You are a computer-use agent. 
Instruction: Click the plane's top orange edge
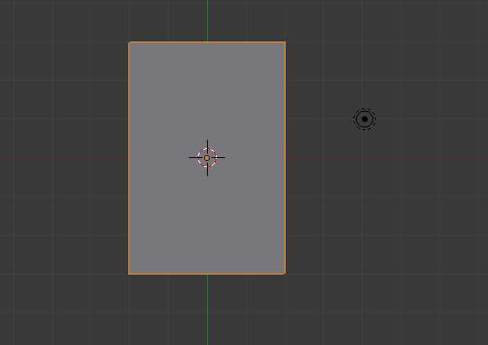tap(207, 42)
